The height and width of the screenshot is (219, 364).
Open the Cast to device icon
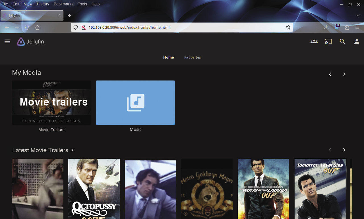click(328, 42)
